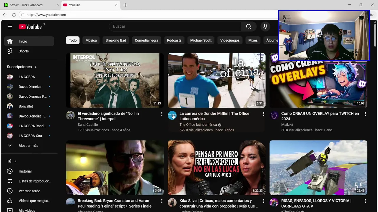Play the Interpol video thumbnail
Viewport: 378px width, 212px height.
click(115, 80)
